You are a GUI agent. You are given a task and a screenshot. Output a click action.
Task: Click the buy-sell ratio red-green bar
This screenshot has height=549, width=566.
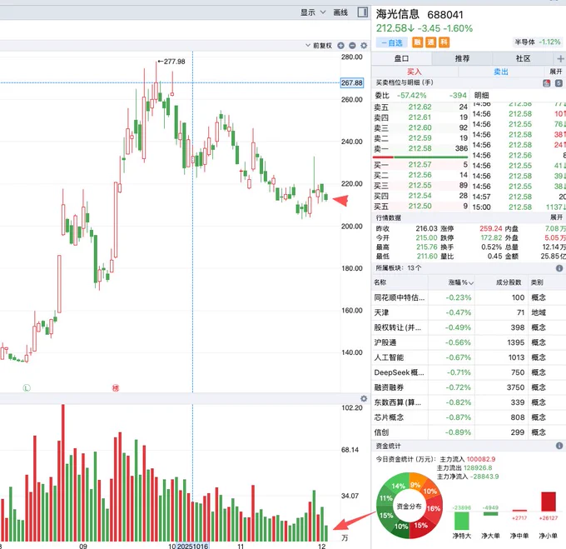(420, 157)
